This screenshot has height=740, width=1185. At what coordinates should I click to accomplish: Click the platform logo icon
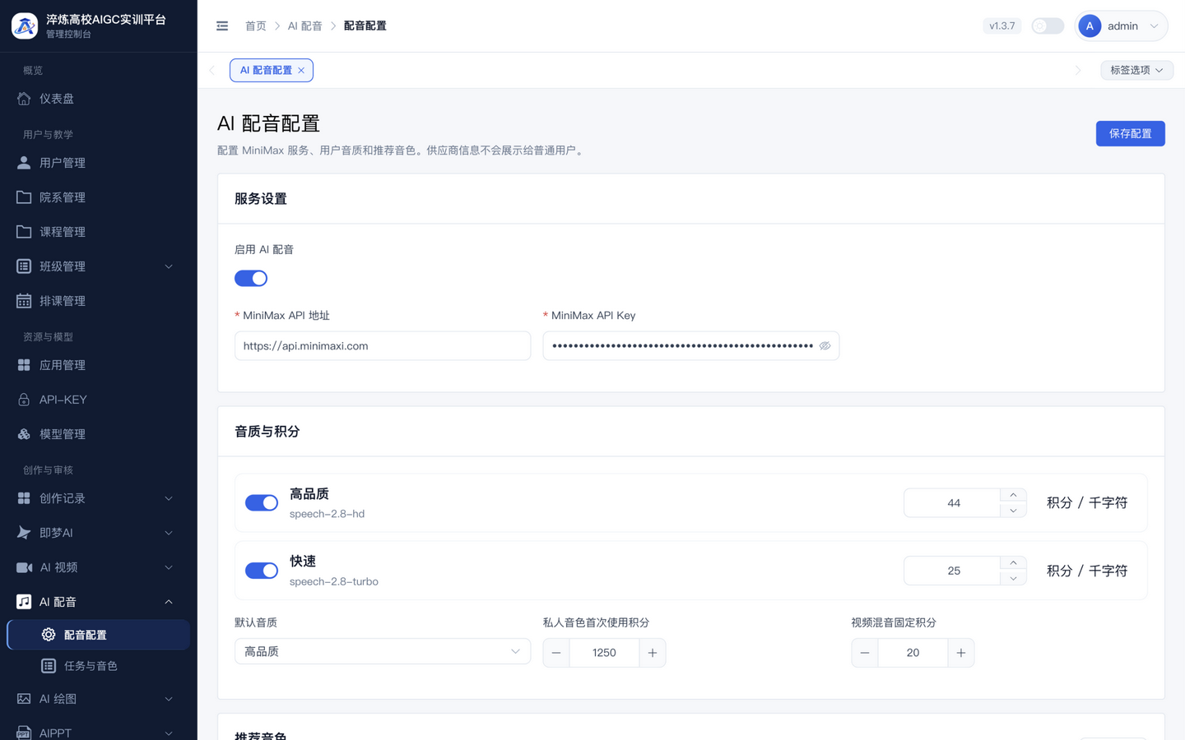25,25
